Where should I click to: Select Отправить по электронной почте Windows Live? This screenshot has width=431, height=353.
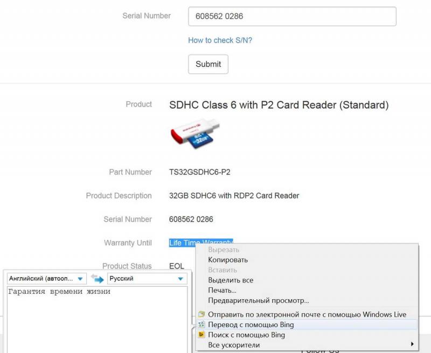pyautogui.click(x=307, y=314)
